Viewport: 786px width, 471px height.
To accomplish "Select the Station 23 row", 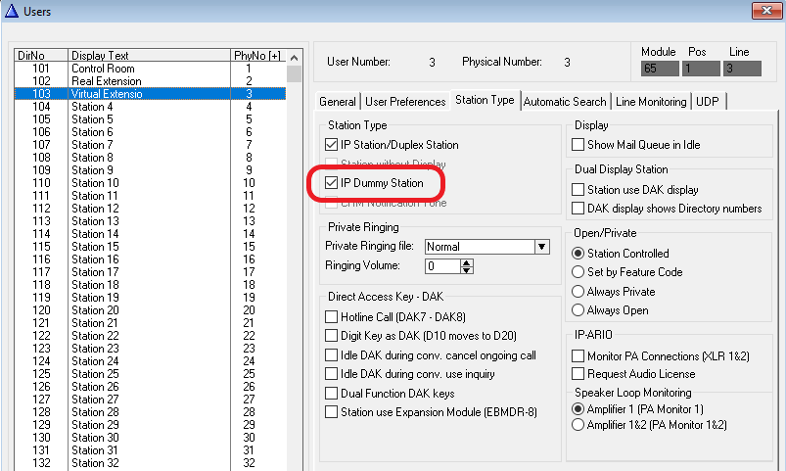I will pos(150,349).
